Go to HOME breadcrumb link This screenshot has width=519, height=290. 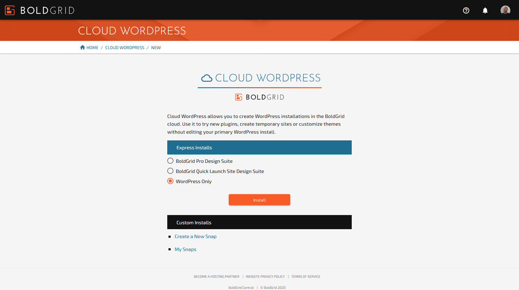92,48
